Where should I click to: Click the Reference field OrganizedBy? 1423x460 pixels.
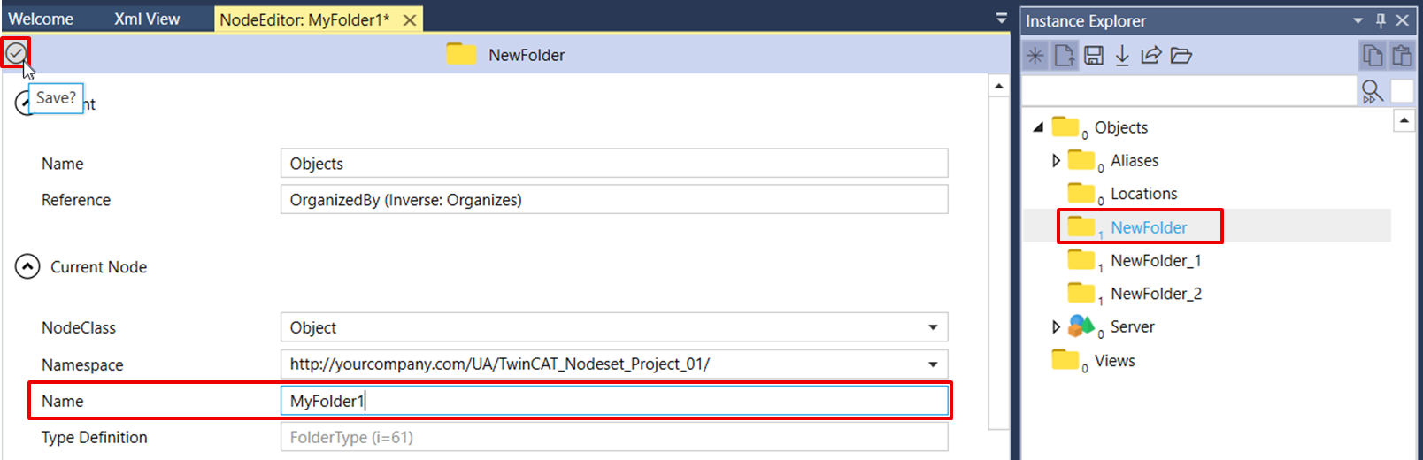click(x=614, y=199)
